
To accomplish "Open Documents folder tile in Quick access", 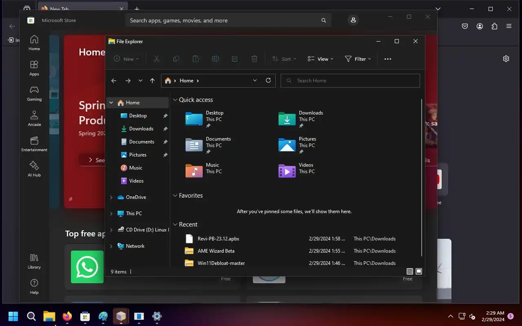I will 208,145.
